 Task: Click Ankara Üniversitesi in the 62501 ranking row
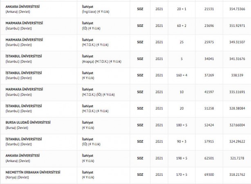[23, 155]
